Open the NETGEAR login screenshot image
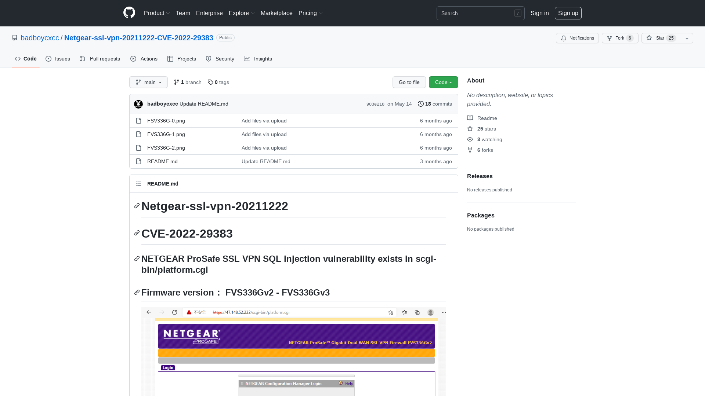This screenshot has width=705, height=396. (294, 352)
